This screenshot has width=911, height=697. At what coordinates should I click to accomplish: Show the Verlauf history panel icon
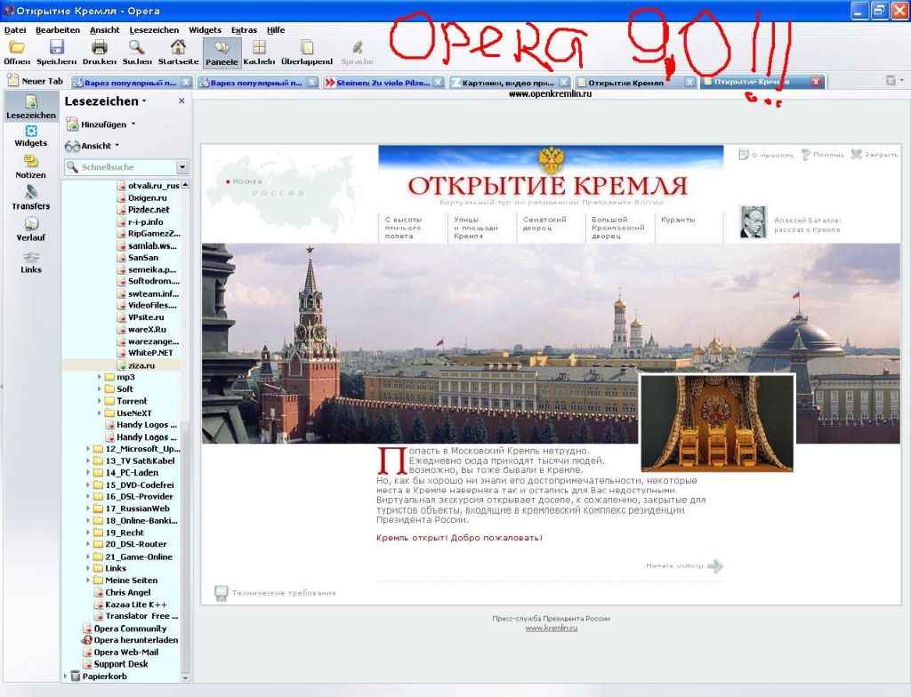(31, 229)
